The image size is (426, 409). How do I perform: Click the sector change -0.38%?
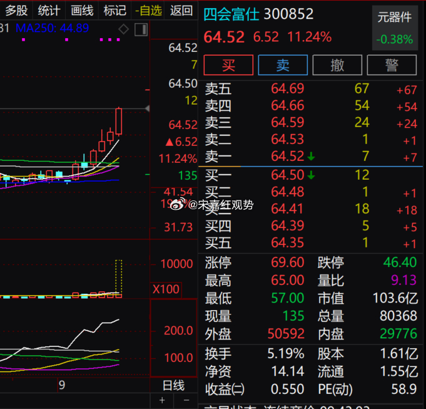pyautogui.click(x=395, y=39)
